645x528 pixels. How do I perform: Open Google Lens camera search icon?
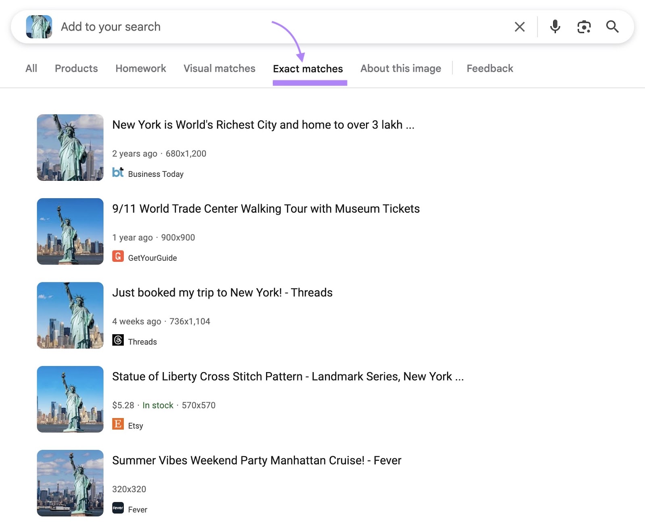[584, 27]
